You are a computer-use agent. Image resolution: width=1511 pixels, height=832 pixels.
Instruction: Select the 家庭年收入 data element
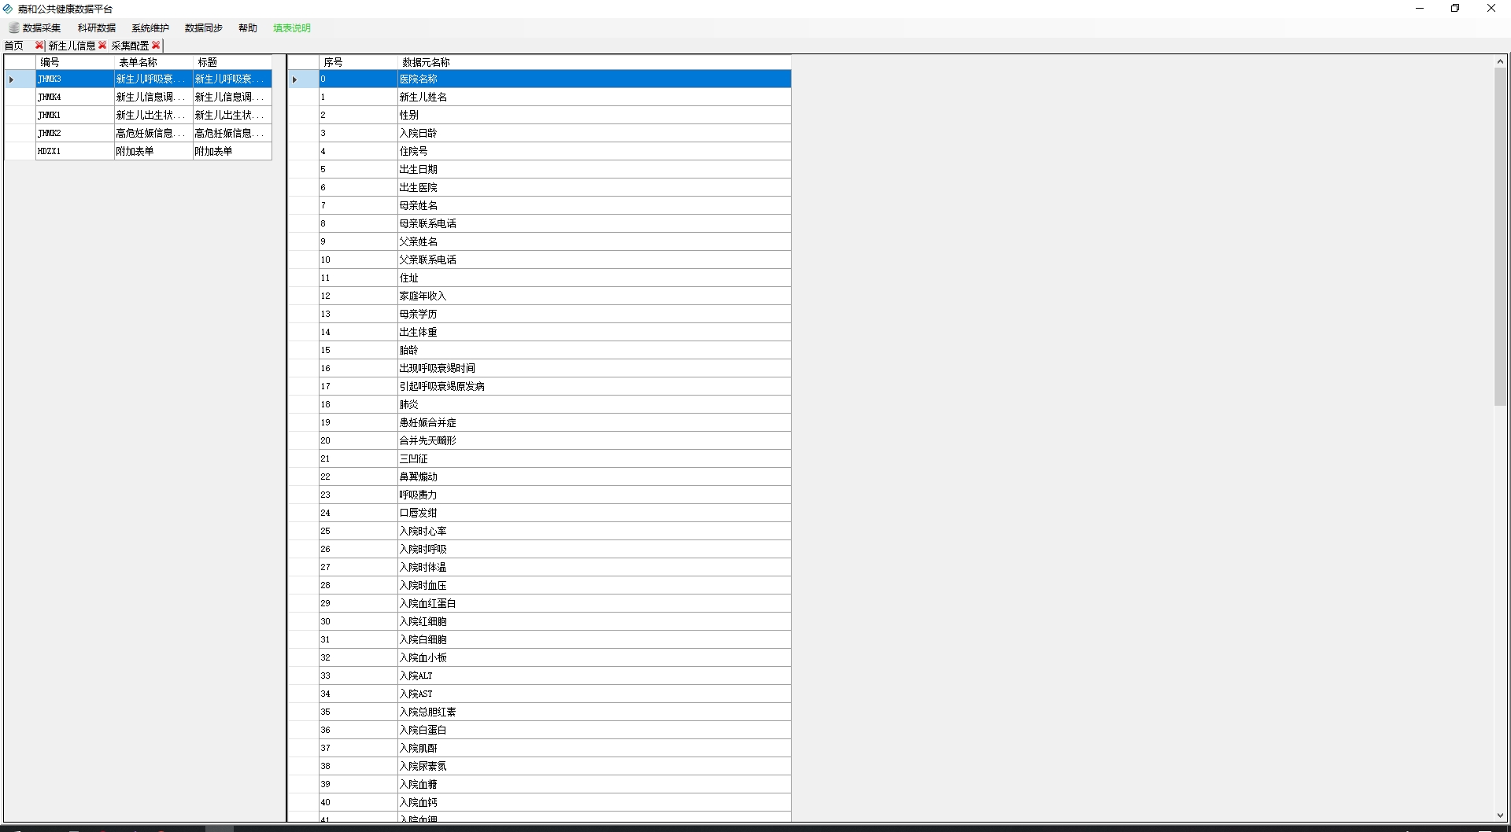click(594, 296)
